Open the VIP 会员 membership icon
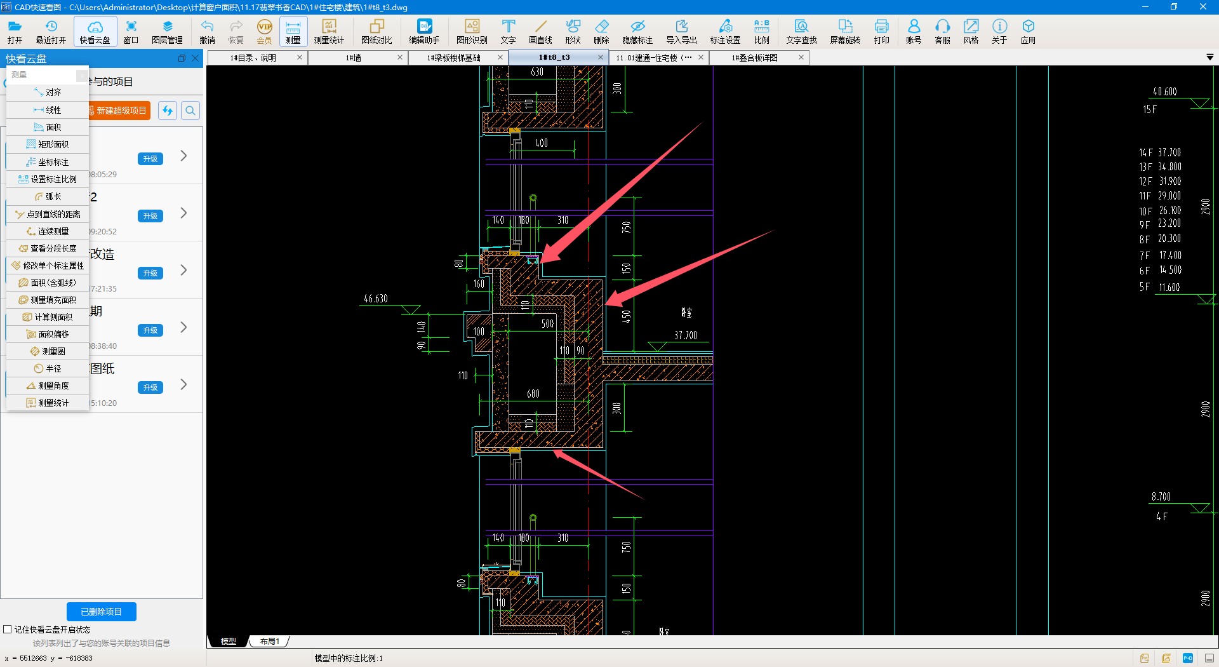1219x667 pixels. pos(264,31)
